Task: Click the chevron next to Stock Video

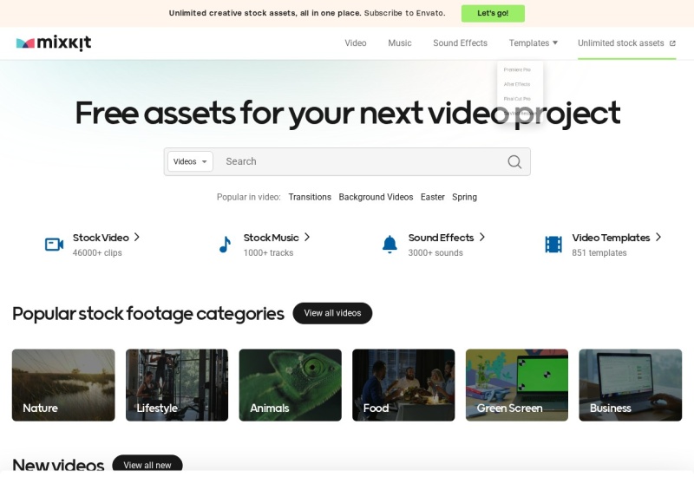Action: pos(137,237)
